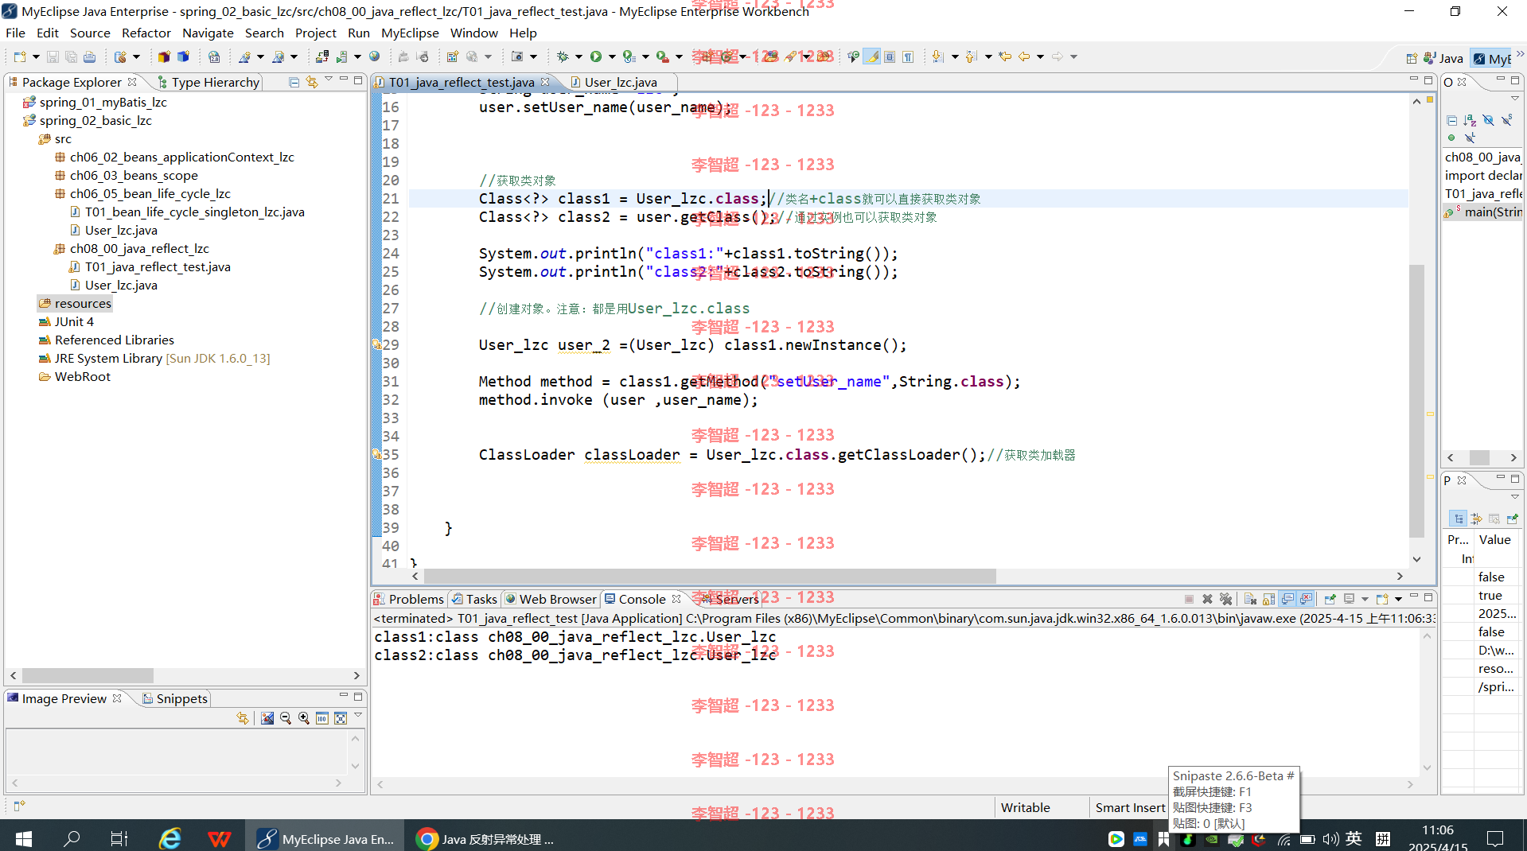Viewport: 1527px width, 851px height.
Task: Open Outline view menu dropdown
Action: click(1514, 99)
